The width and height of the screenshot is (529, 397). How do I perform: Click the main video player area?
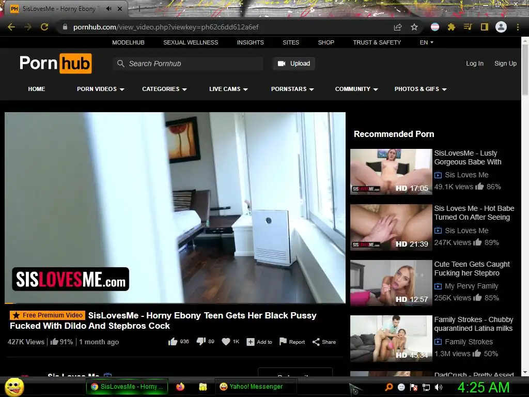coord(175,207)
